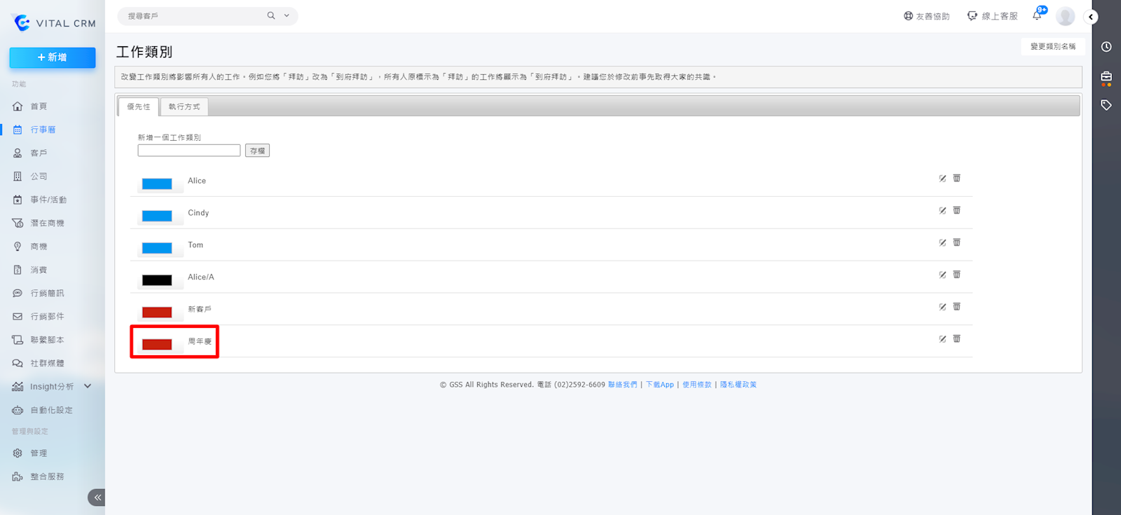
Task: Switch to the 執行方式 tab
Action: click(184, 107)
